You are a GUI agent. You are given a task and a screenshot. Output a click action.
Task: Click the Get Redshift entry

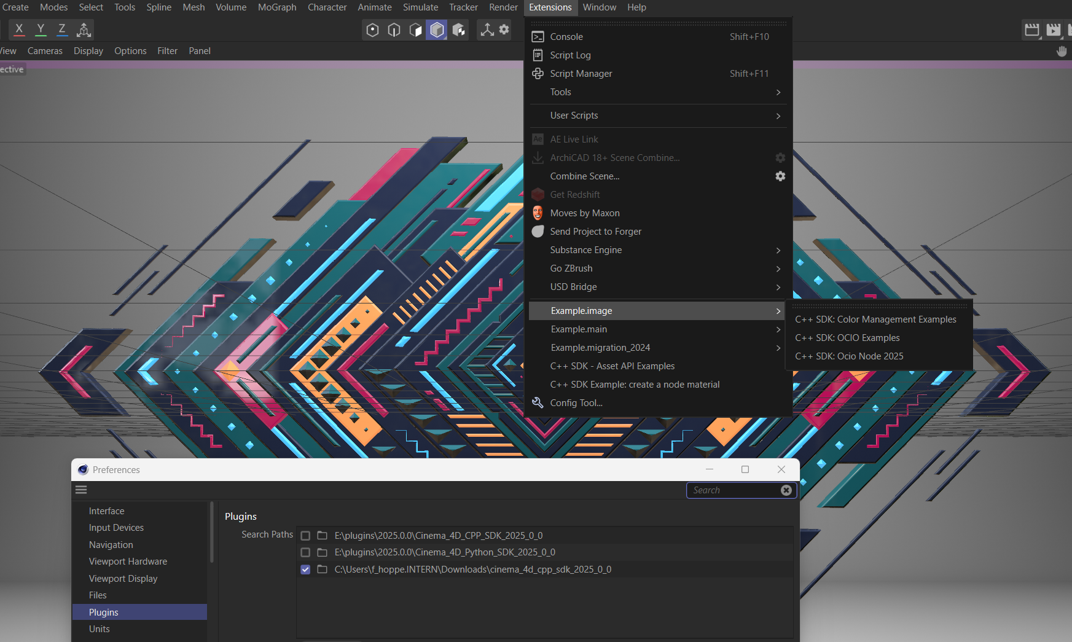point(659,195)
